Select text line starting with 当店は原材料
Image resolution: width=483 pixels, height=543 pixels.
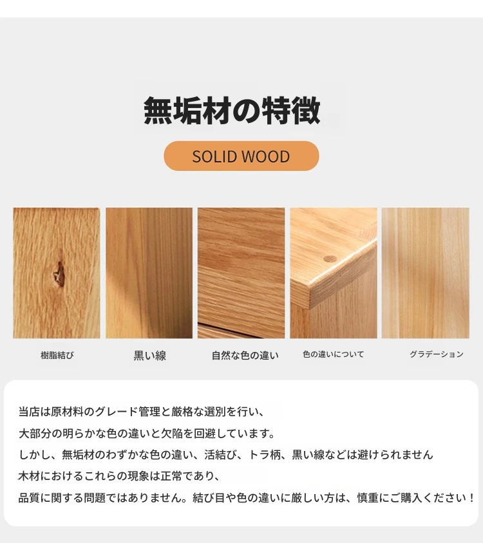[x=142, y=411]
